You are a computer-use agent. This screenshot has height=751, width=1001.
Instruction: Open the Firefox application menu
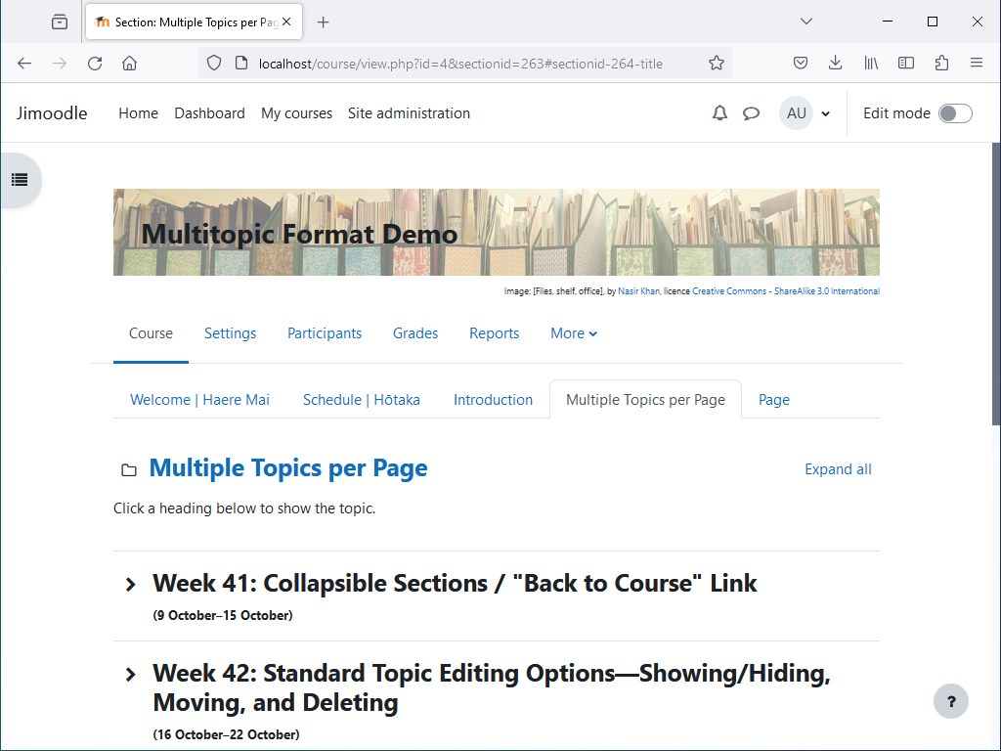coord(977,63)
